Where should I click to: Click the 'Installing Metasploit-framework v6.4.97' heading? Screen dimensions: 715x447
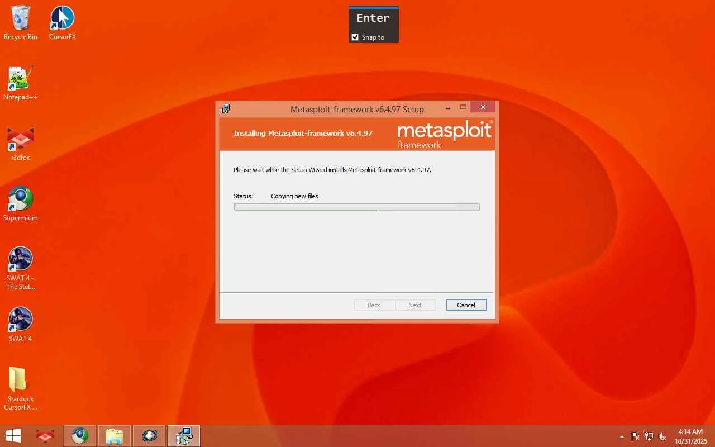(303, 134)
